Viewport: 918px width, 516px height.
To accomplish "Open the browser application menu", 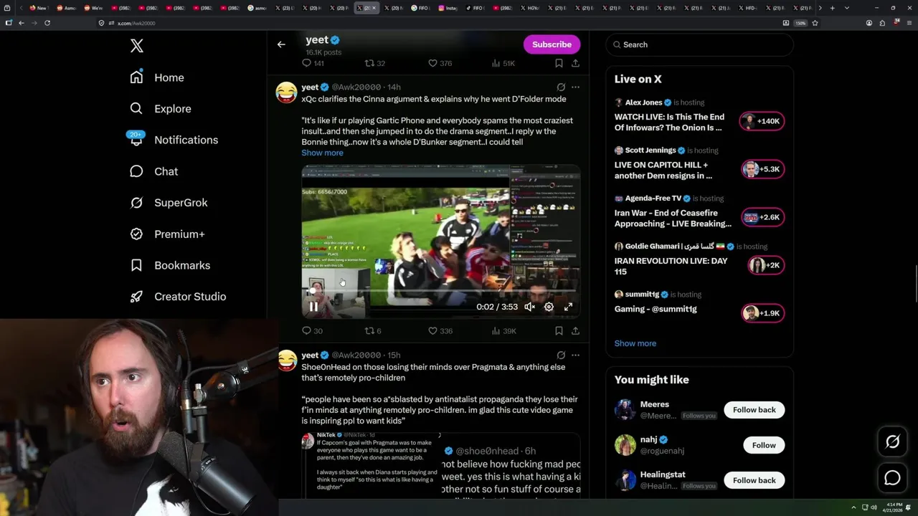I will [x=909, y=23].
